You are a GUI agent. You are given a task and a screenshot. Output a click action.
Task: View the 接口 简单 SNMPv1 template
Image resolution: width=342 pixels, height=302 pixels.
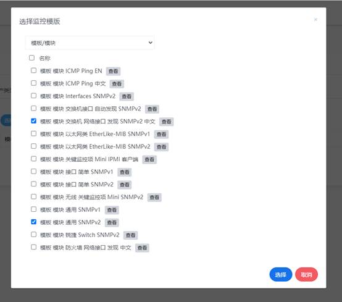click(x=125, y=172)
